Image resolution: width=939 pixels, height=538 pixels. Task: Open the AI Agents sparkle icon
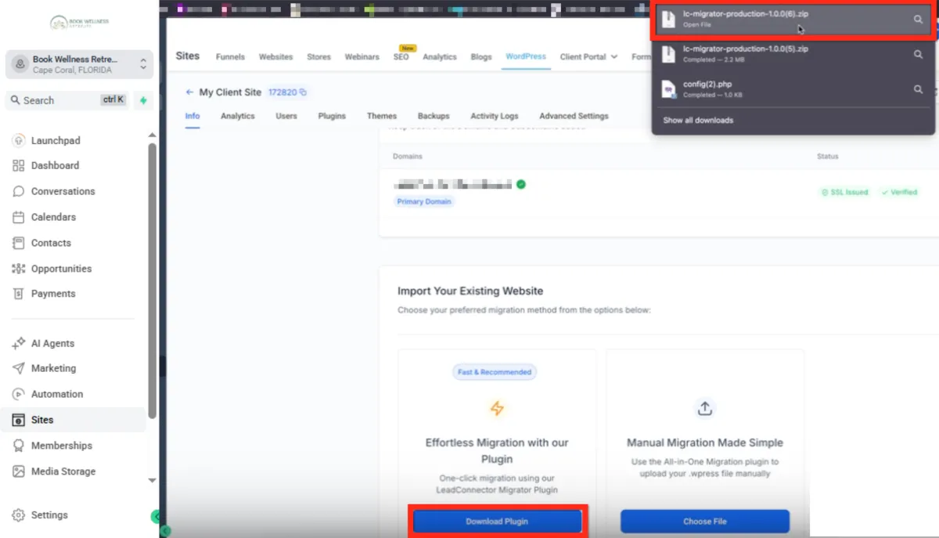coord(19,344)
